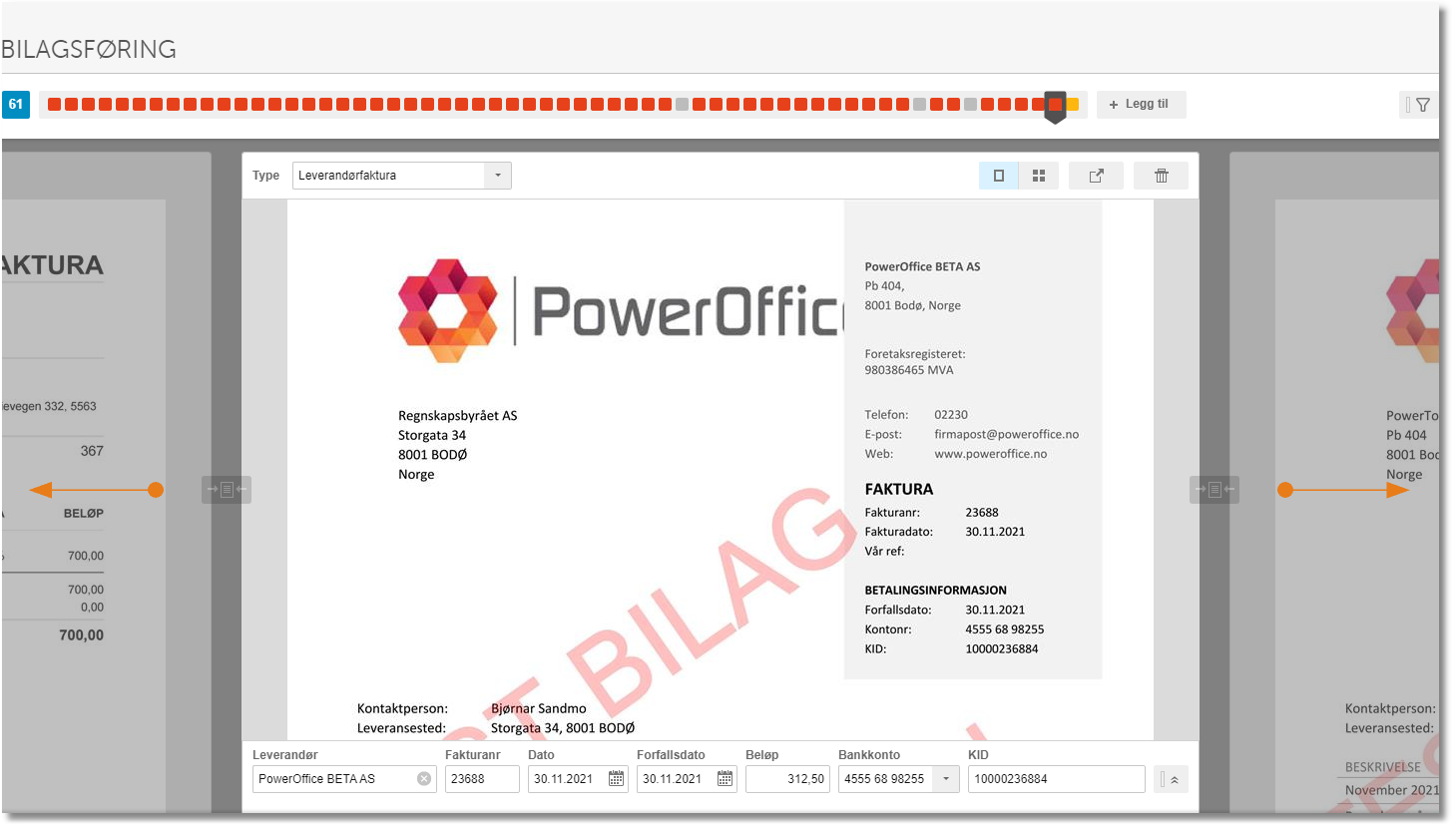Click into the Beløp input field
The width and height of the screenshot is (1453, 827).
tap(786, 779)
